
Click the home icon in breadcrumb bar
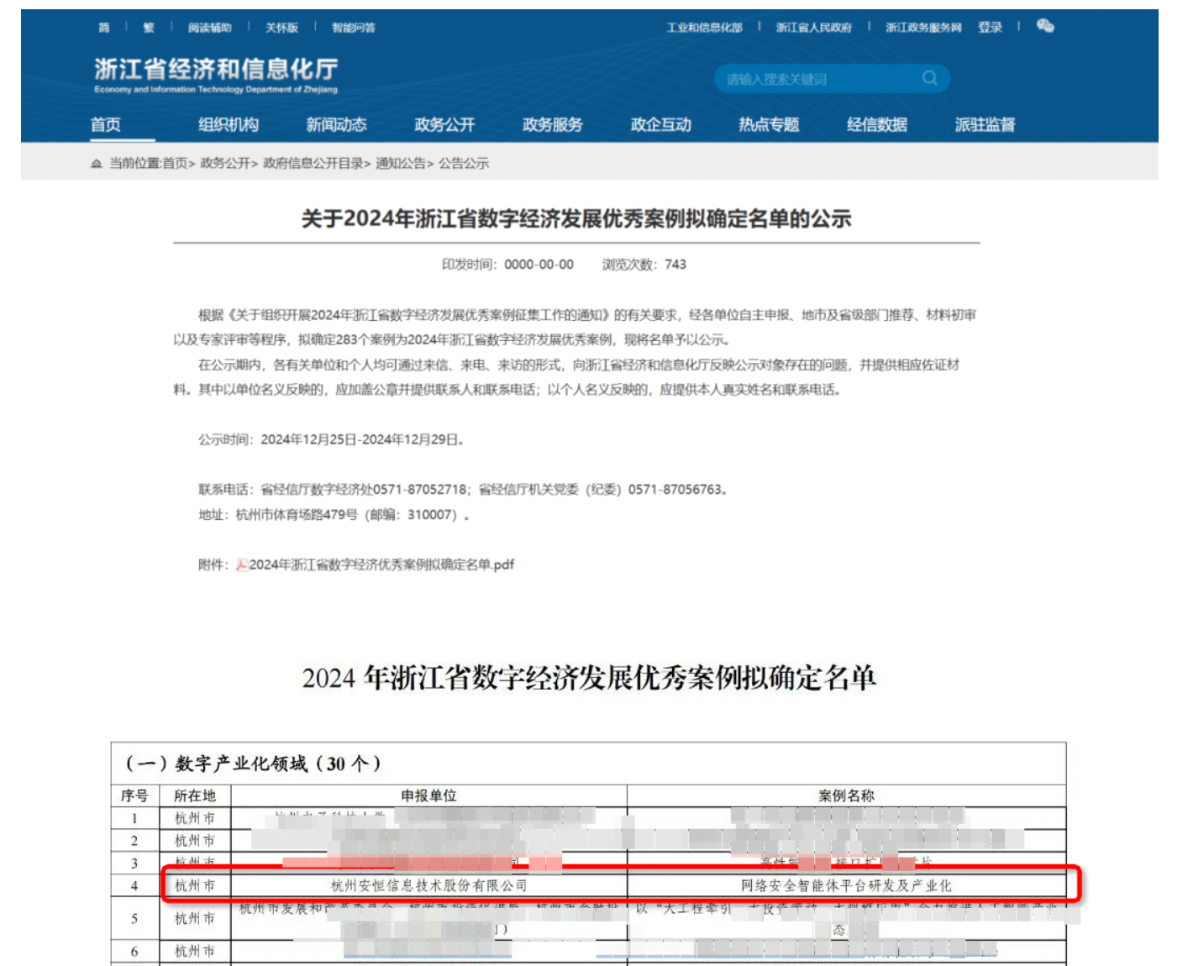click(x=97, y=164)
